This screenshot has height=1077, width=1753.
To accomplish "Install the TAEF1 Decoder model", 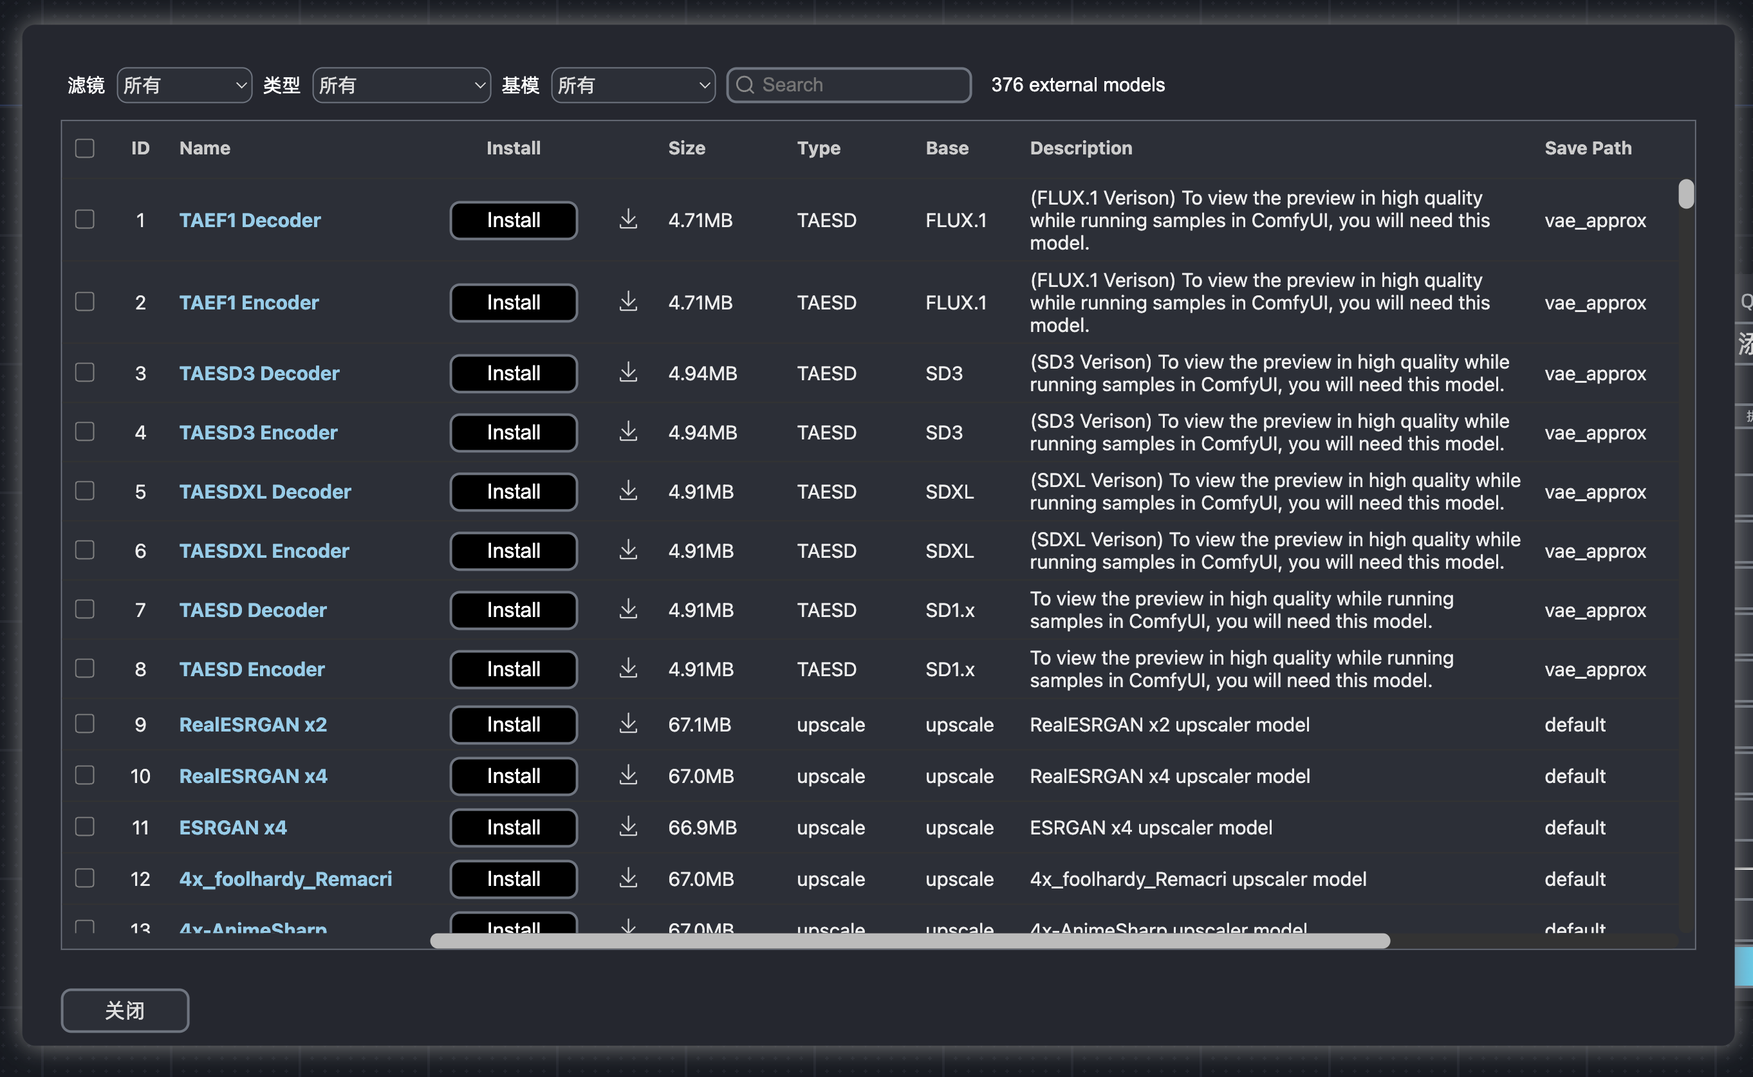I will tap(513, 220).
